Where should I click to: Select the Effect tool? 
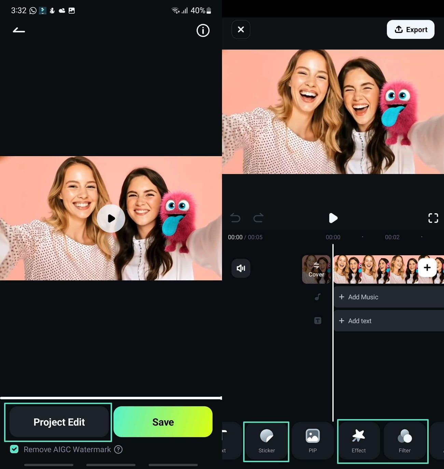(358, 441)
